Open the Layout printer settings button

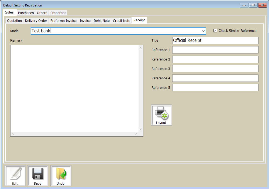pos(161,115)
